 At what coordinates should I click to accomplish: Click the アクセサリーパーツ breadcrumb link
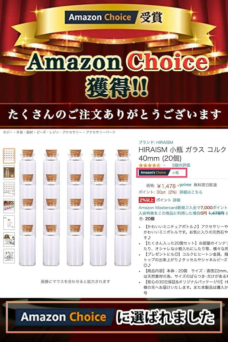[101, 132]
